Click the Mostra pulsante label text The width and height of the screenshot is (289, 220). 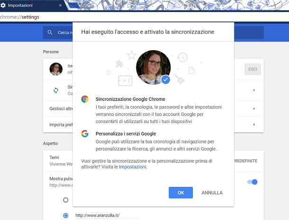[61, 179]
